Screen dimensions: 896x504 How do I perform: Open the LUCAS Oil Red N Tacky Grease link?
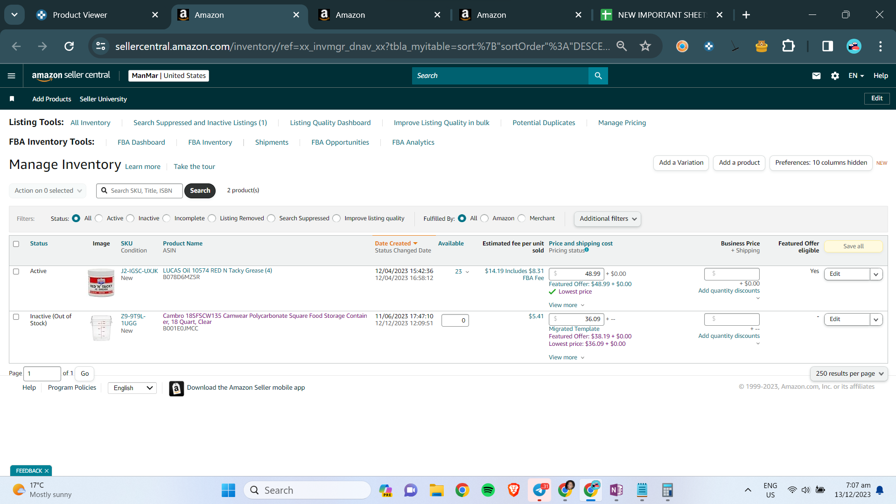click(217, 271)
